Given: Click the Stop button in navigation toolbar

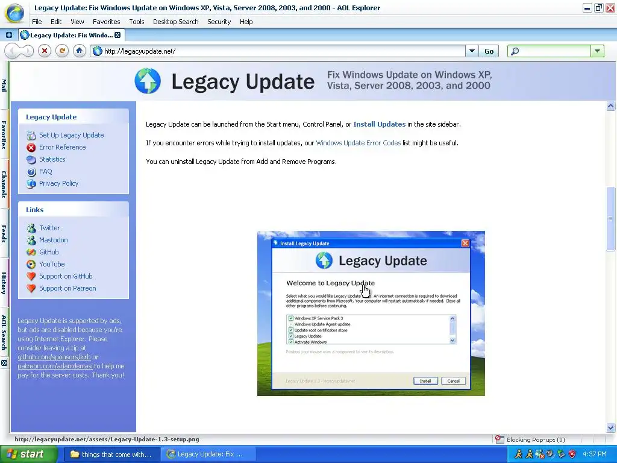Looking at the screenshot, I should (x=45, y=51).
